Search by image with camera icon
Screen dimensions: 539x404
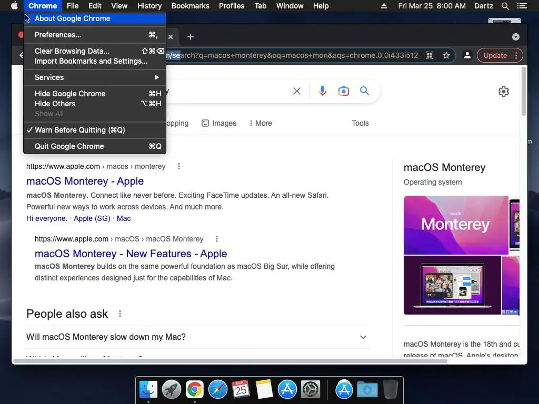[x=343, y=91]
